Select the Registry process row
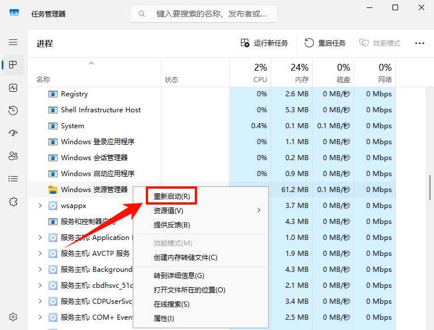This screenshot has width=434, height=330. click(212, 94)
